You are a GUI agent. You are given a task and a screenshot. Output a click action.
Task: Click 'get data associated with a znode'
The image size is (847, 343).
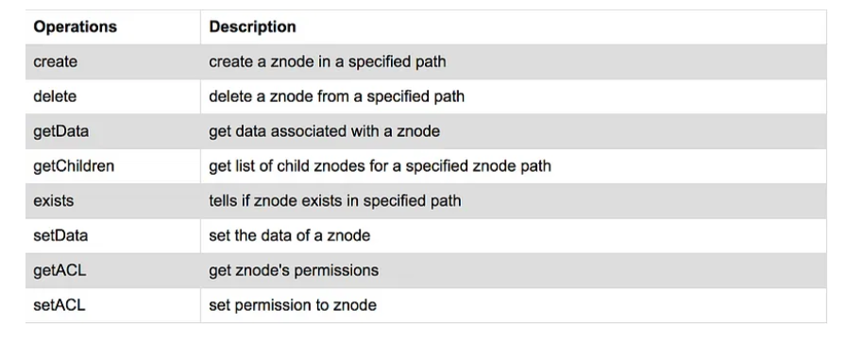pyautogui.click(x=324, y=131)
